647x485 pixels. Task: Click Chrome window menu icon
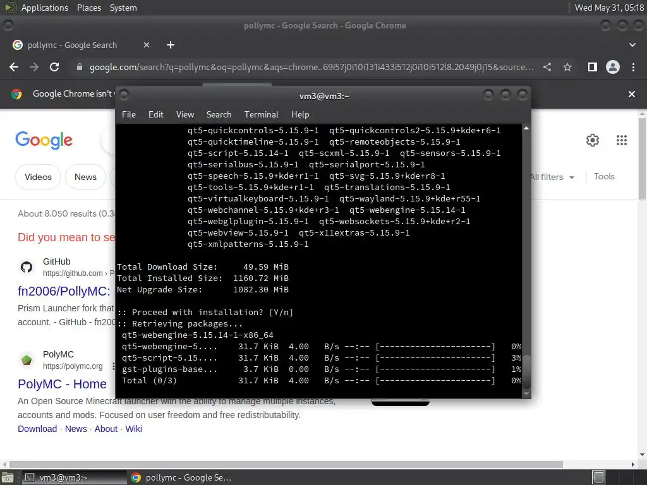(8, 25)
